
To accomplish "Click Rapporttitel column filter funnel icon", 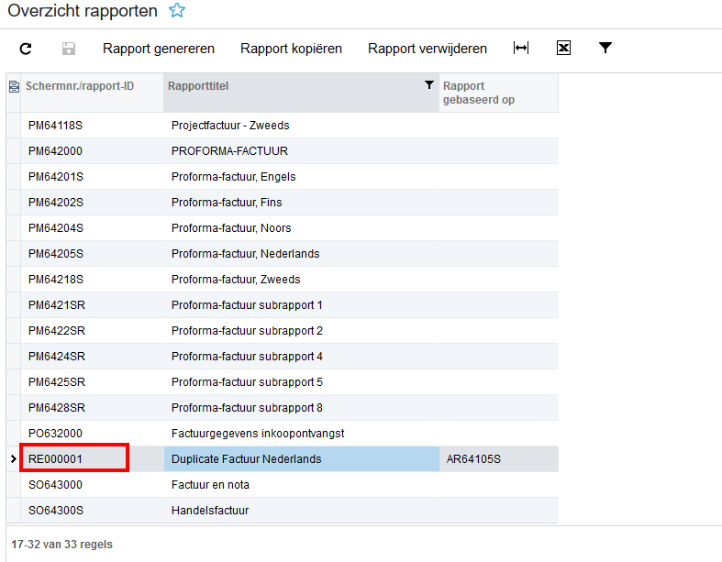I will (x=429, y=84).
